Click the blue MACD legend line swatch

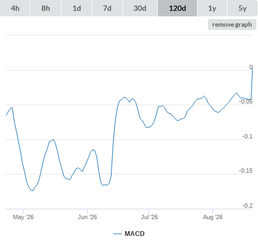tap(118, 234)
